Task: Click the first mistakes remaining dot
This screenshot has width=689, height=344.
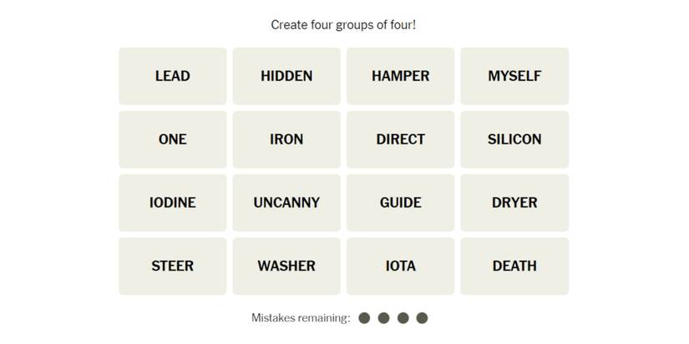Action: (364, 317)
